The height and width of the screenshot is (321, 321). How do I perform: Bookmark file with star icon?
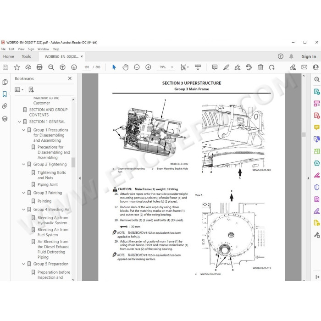[x=17, y=67]
